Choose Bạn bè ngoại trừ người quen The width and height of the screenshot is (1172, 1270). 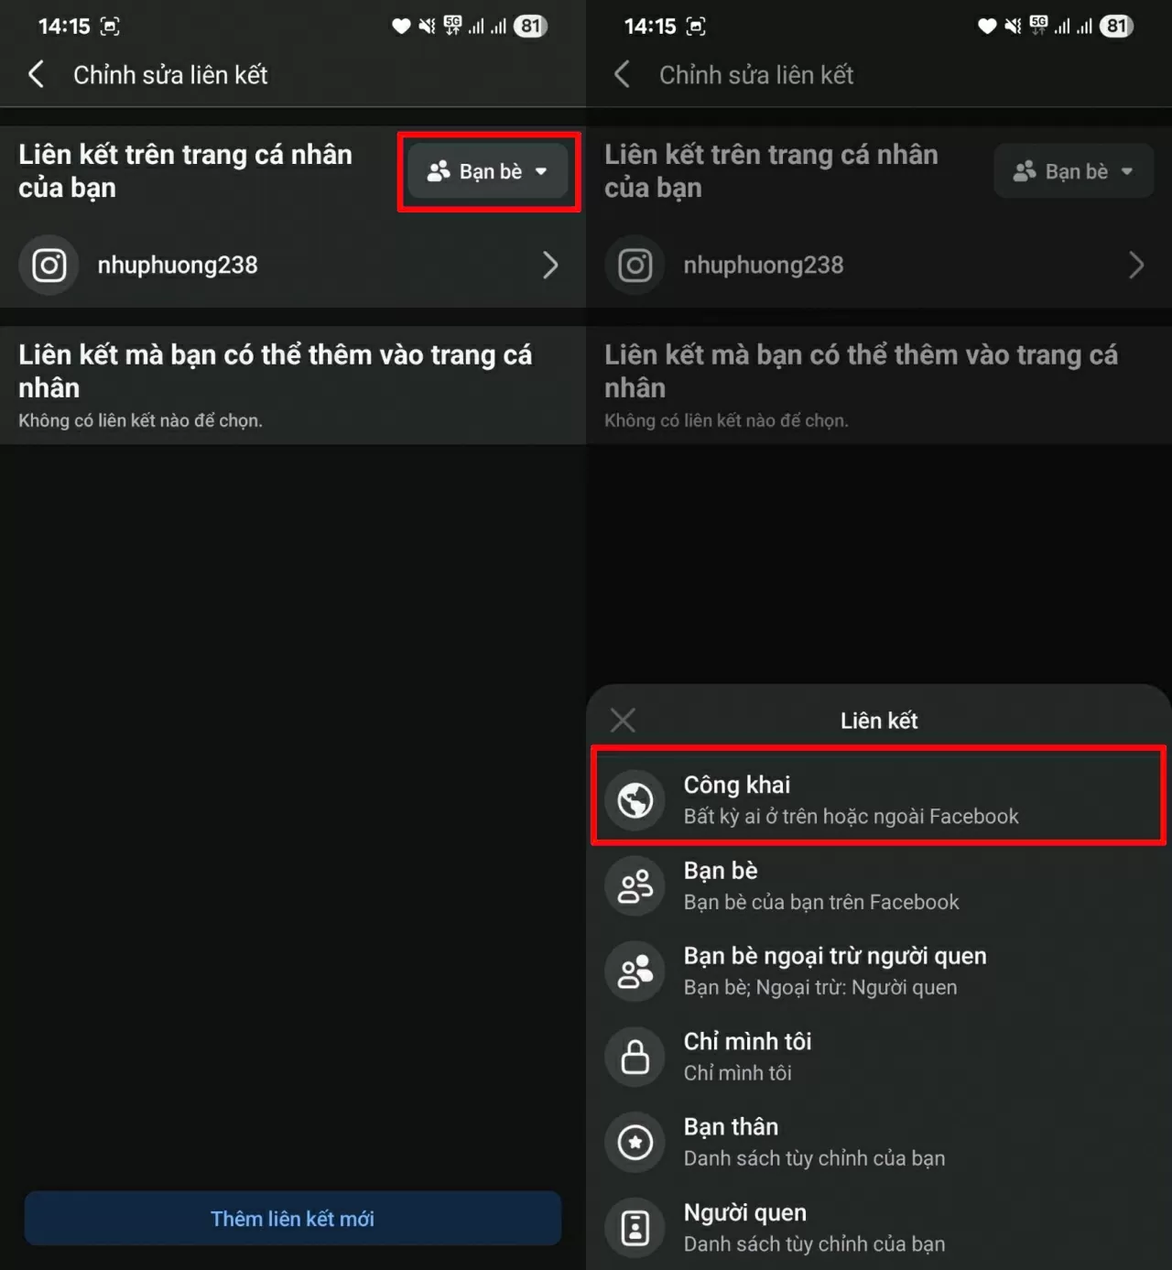pyautogui.click(x=879, y=971)
